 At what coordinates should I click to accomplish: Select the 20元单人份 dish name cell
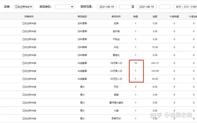click(116, 71)
